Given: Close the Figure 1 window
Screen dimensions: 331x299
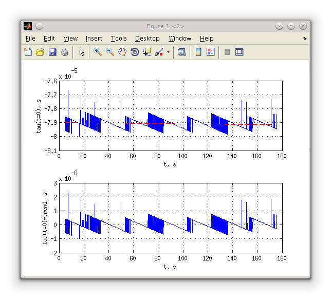Looking at the screenshot, I should point(303,26).
